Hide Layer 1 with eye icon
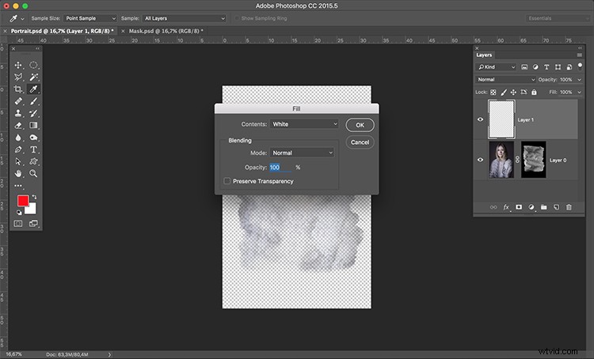The image size is (594, 359). [x=481, y=119]
